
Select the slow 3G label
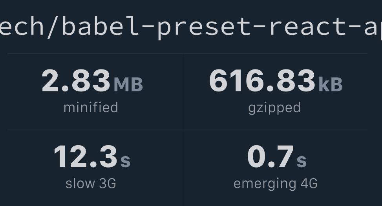[91, 183]
